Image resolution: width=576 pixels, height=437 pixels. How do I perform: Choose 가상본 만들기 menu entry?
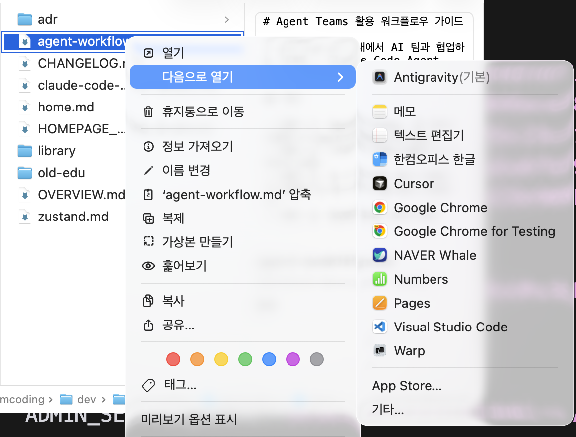click(243, 242)
